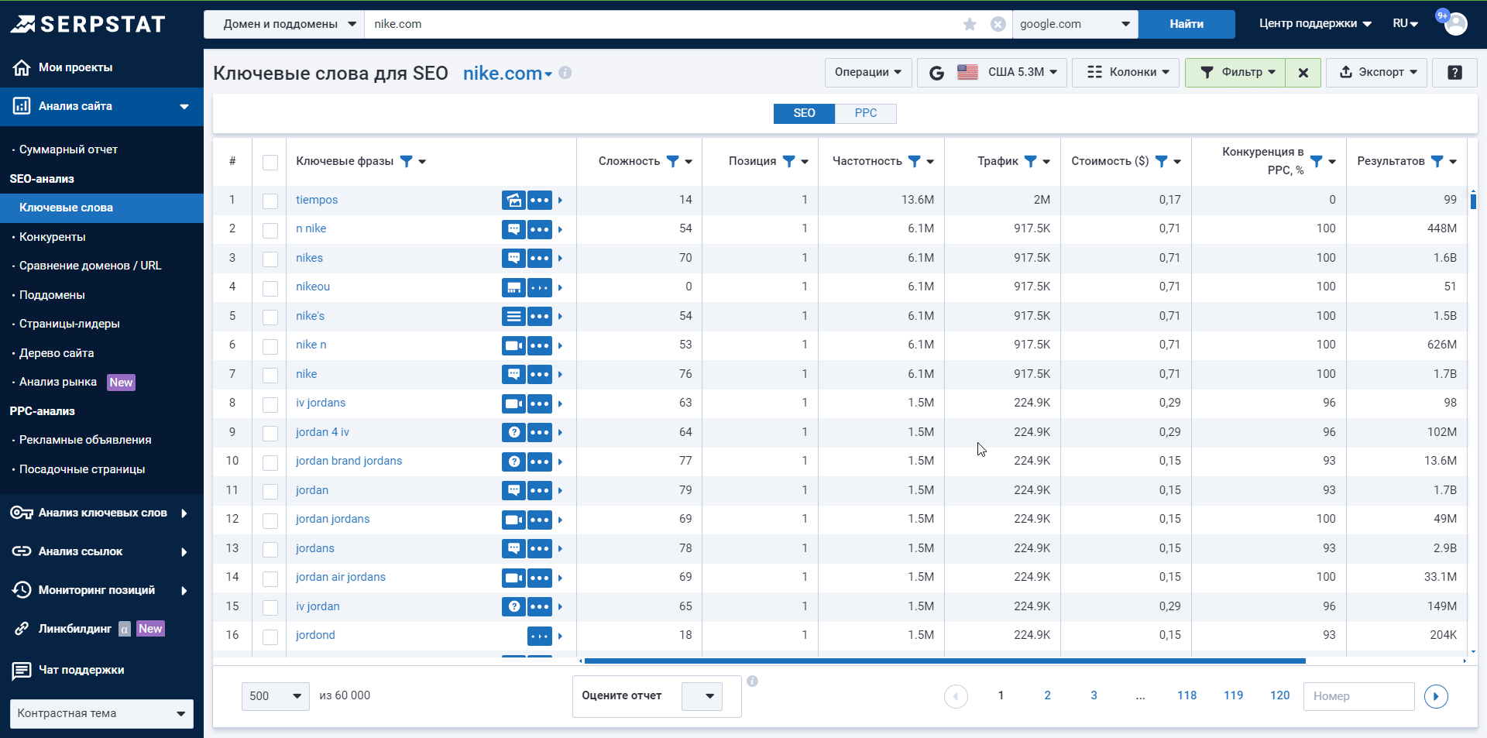Clear the search field with X icon
The height and width of the screenshot is (738, 1487).
click(x=998, y=24)
